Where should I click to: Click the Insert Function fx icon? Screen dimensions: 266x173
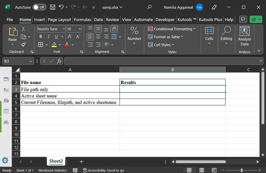pos(59,61)
